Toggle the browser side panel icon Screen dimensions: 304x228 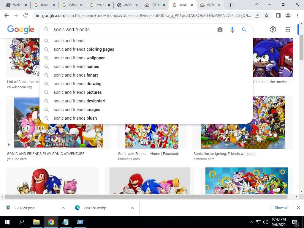coord(278,15)
